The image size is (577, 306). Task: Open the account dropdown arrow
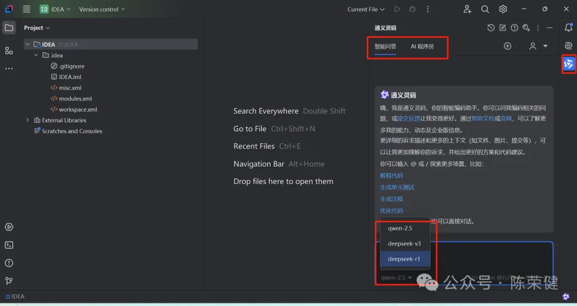pos(545,46)
